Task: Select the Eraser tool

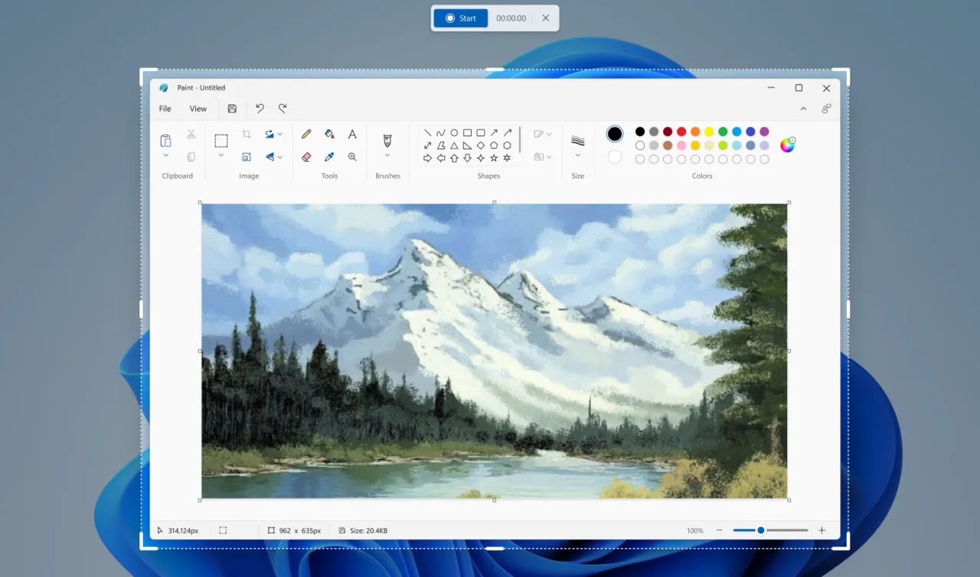Action: click(x=306, y=157)
